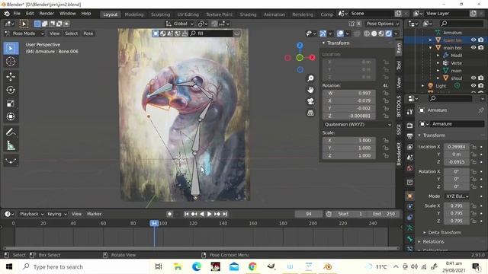Pick the Scale tool
The image size is (488, 274).
click(11, 104)
